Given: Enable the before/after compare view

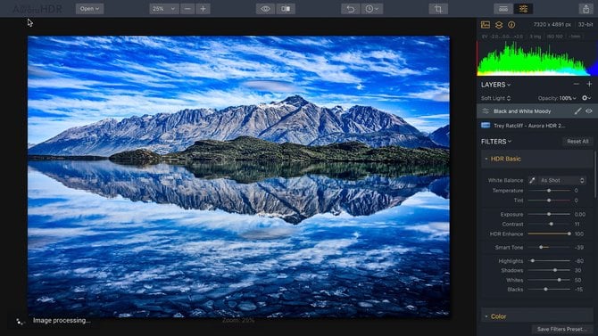Looking at the screenshot, I should click(286, 9).
